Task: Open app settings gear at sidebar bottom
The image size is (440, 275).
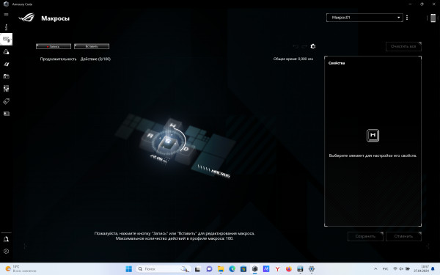Action: click(x=6, y=252)
